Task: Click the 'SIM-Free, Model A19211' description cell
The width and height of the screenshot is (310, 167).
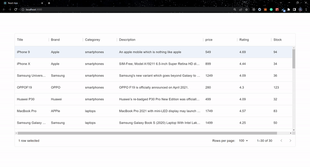Action: pyautogui.click(x=160, y=64)
